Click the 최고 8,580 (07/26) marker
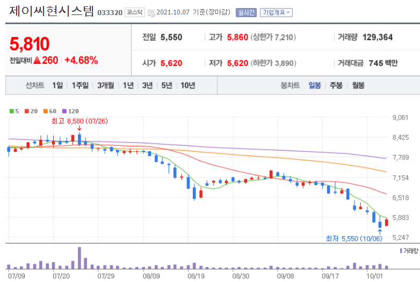The width and height of the screenshot is (420, 282). [x=79, y=121]
